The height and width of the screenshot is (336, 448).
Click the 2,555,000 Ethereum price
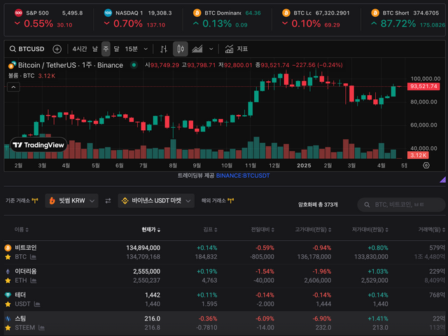(x=146, y=272)
